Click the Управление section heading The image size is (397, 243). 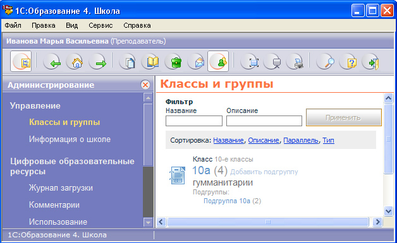(x=35, y=105)
